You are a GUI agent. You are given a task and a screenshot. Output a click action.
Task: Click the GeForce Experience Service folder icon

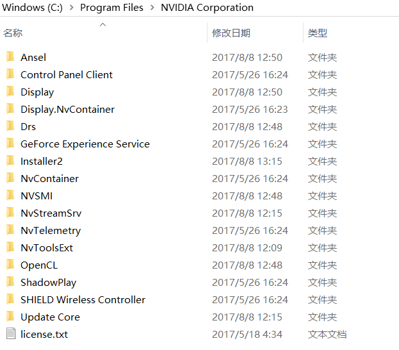pos(10,144)
